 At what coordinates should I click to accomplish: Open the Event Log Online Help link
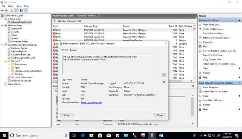click(91, 103)
